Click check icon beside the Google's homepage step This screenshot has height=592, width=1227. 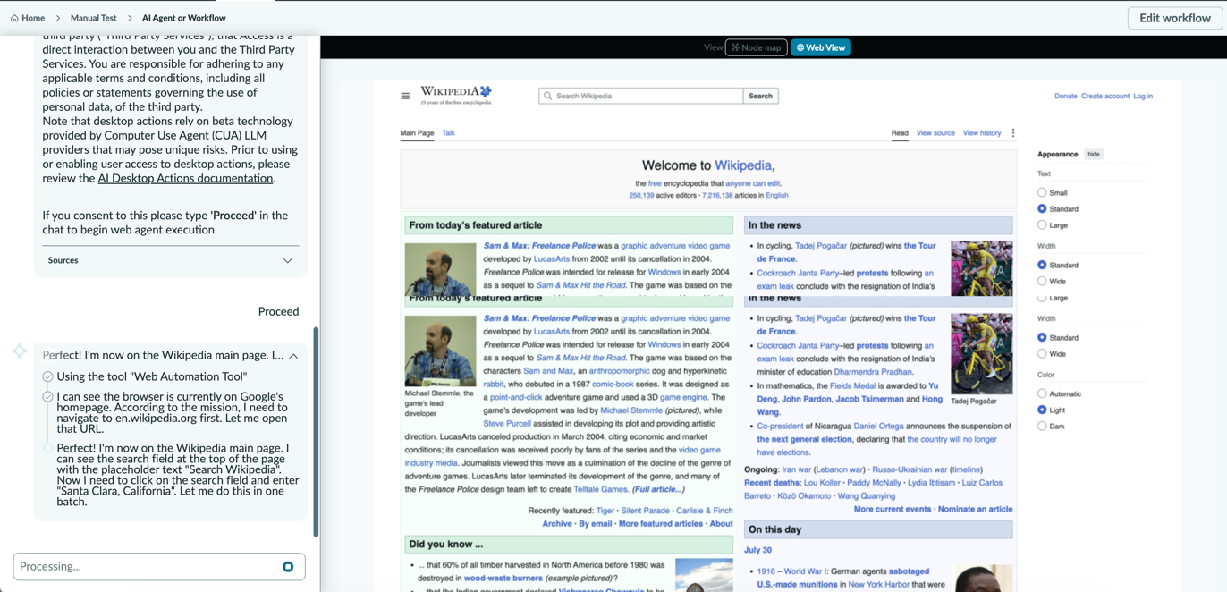(x=47, y=397)
